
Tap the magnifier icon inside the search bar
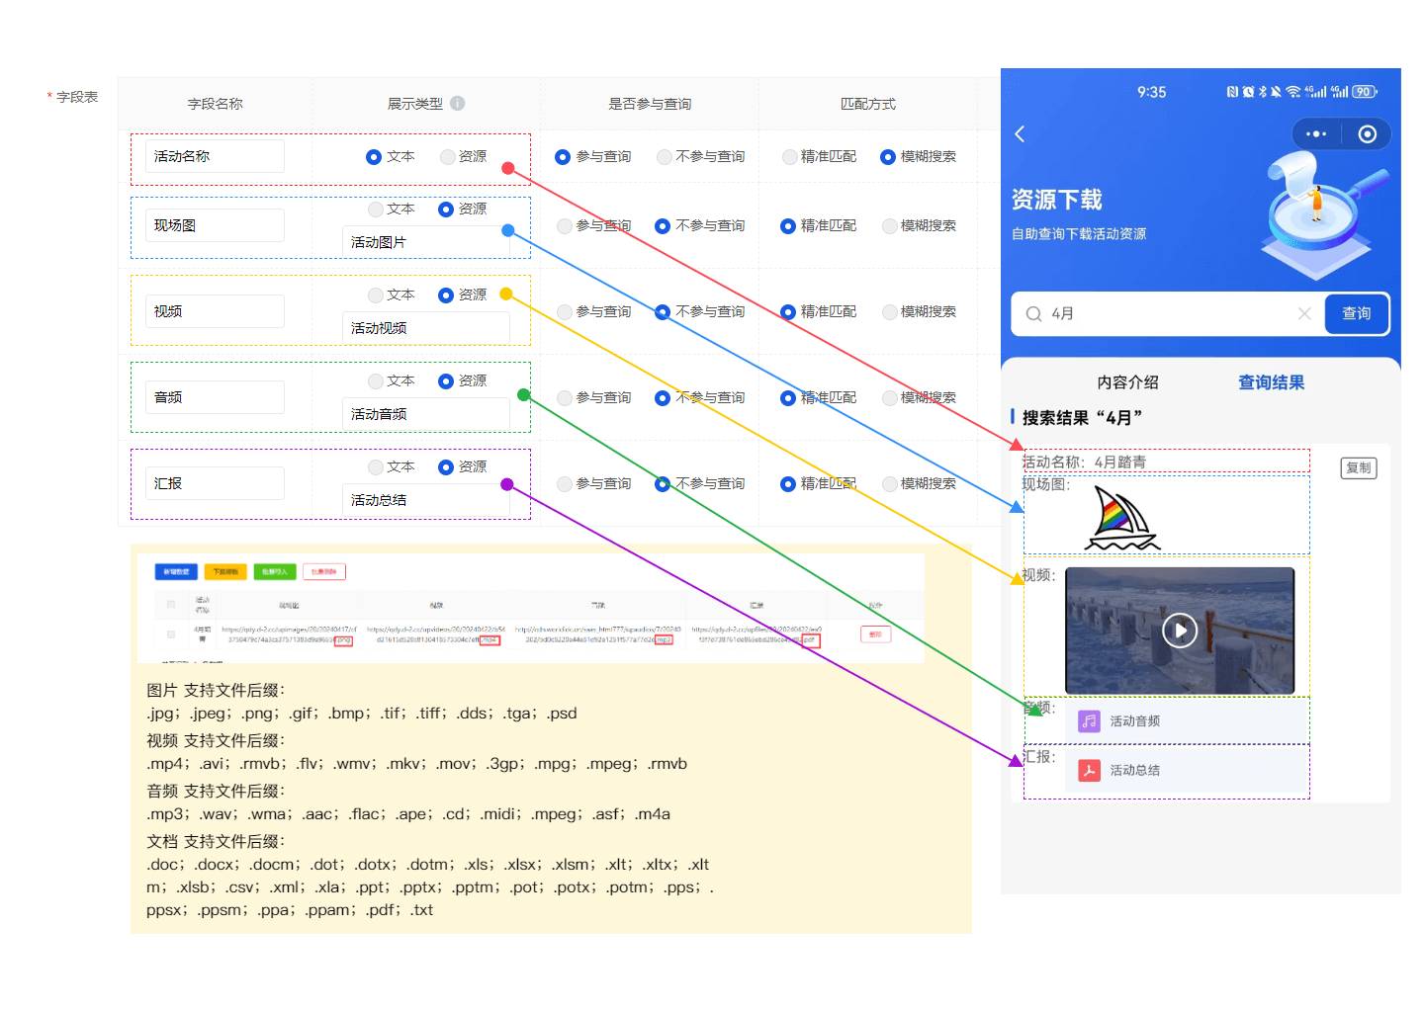pos(1033,313)
